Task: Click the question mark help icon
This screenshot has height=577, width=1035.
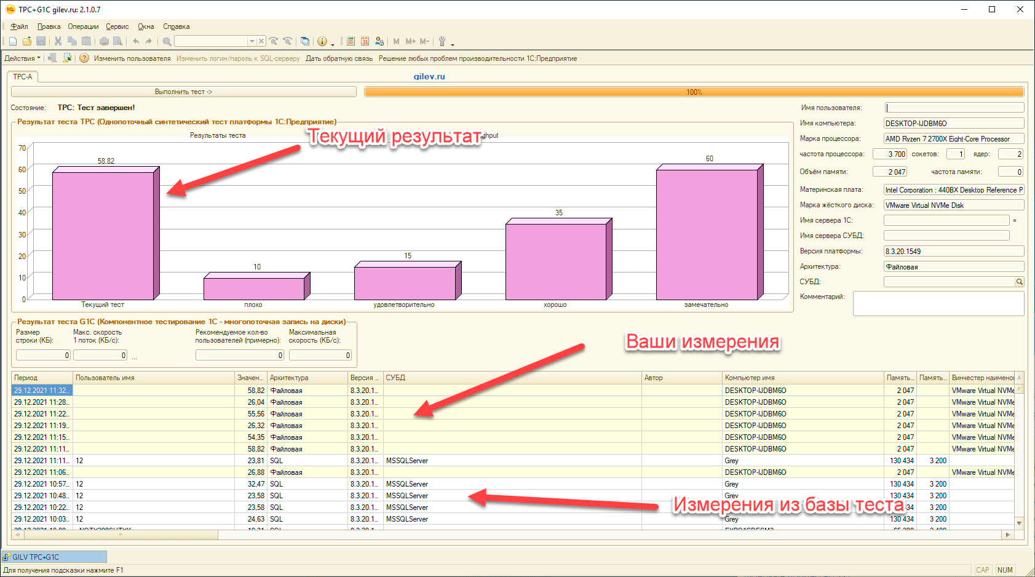Action: (x=84, y=58)
